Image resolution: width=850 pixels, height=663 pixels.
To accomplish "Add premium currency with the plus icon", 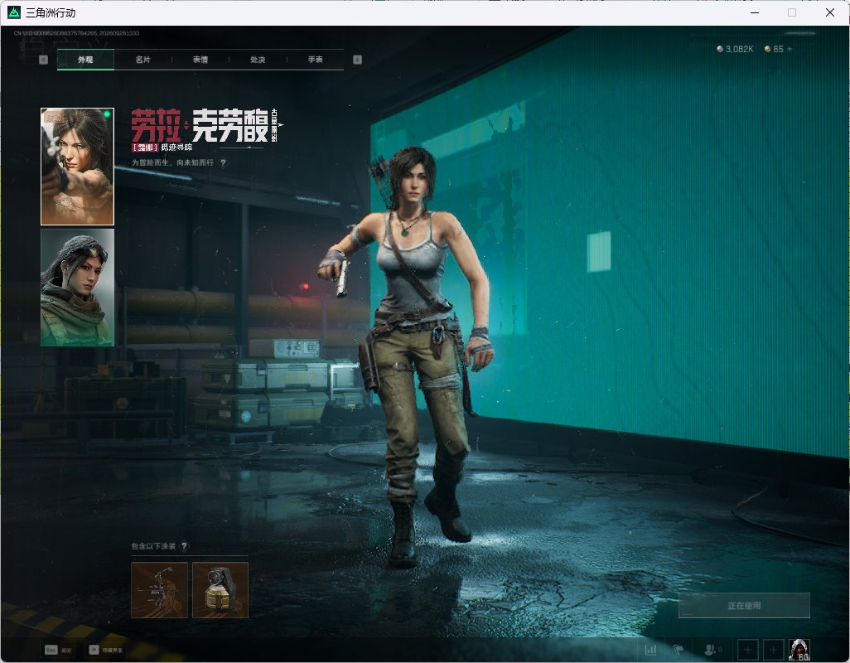I will click(x=790, y=49).
